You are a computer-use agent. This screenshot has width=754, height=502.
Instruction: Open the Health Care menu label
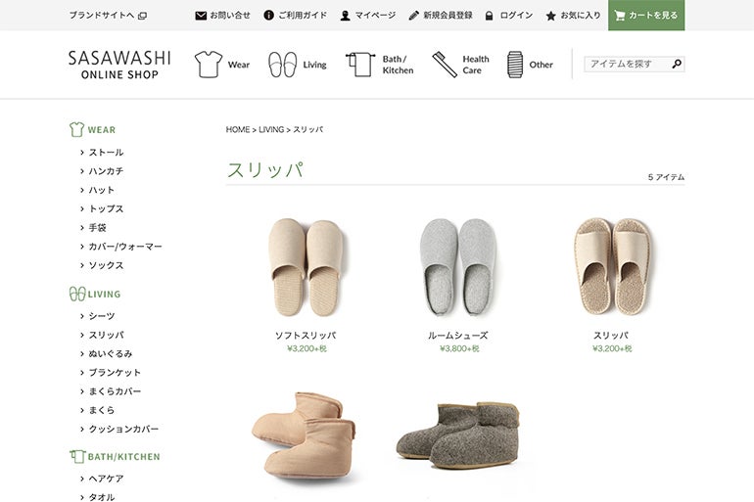[x=476, y=65]
